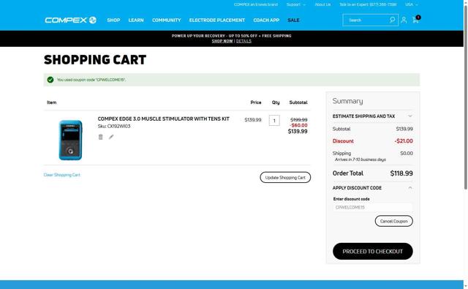
Task: Click PROCEED TO CHECKOUT button
Action: pyautogui.click(x=372, y=252)
